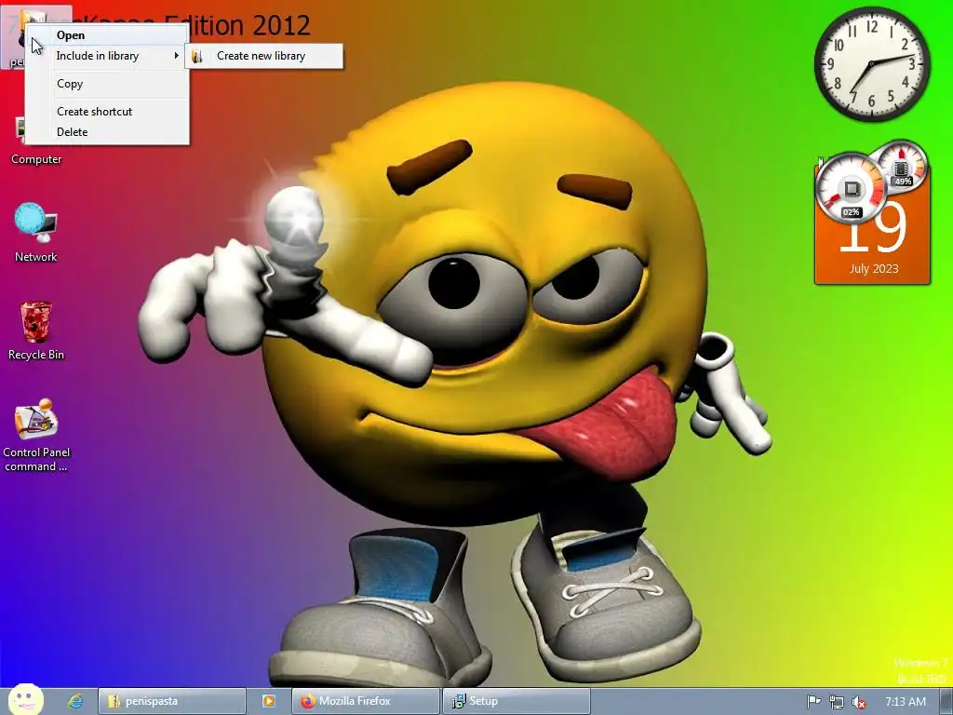The height and width of the screenshot is (715, 953).
Task: Choose Copy from the context menu
Action: pyautogui.click(x=107, y=84)
